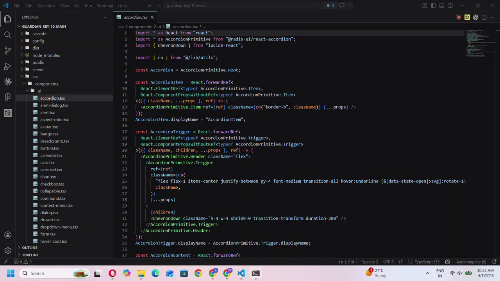Open the Accounts menu in the activity bar

(7, 235)
